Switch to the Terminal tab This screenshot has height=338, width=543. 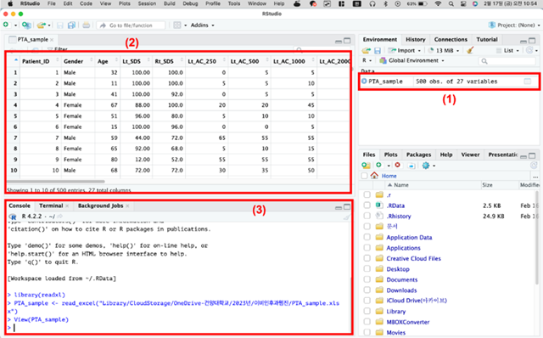tap(51, 206)
